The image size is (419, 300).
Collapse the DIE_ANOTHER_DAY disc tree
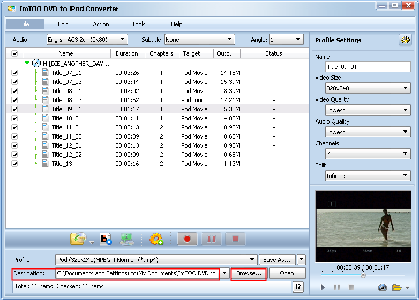[x=27, y=63]
